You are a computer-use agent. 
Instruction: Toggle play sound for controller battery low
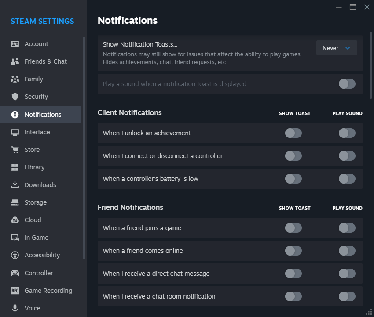(347, 179)
